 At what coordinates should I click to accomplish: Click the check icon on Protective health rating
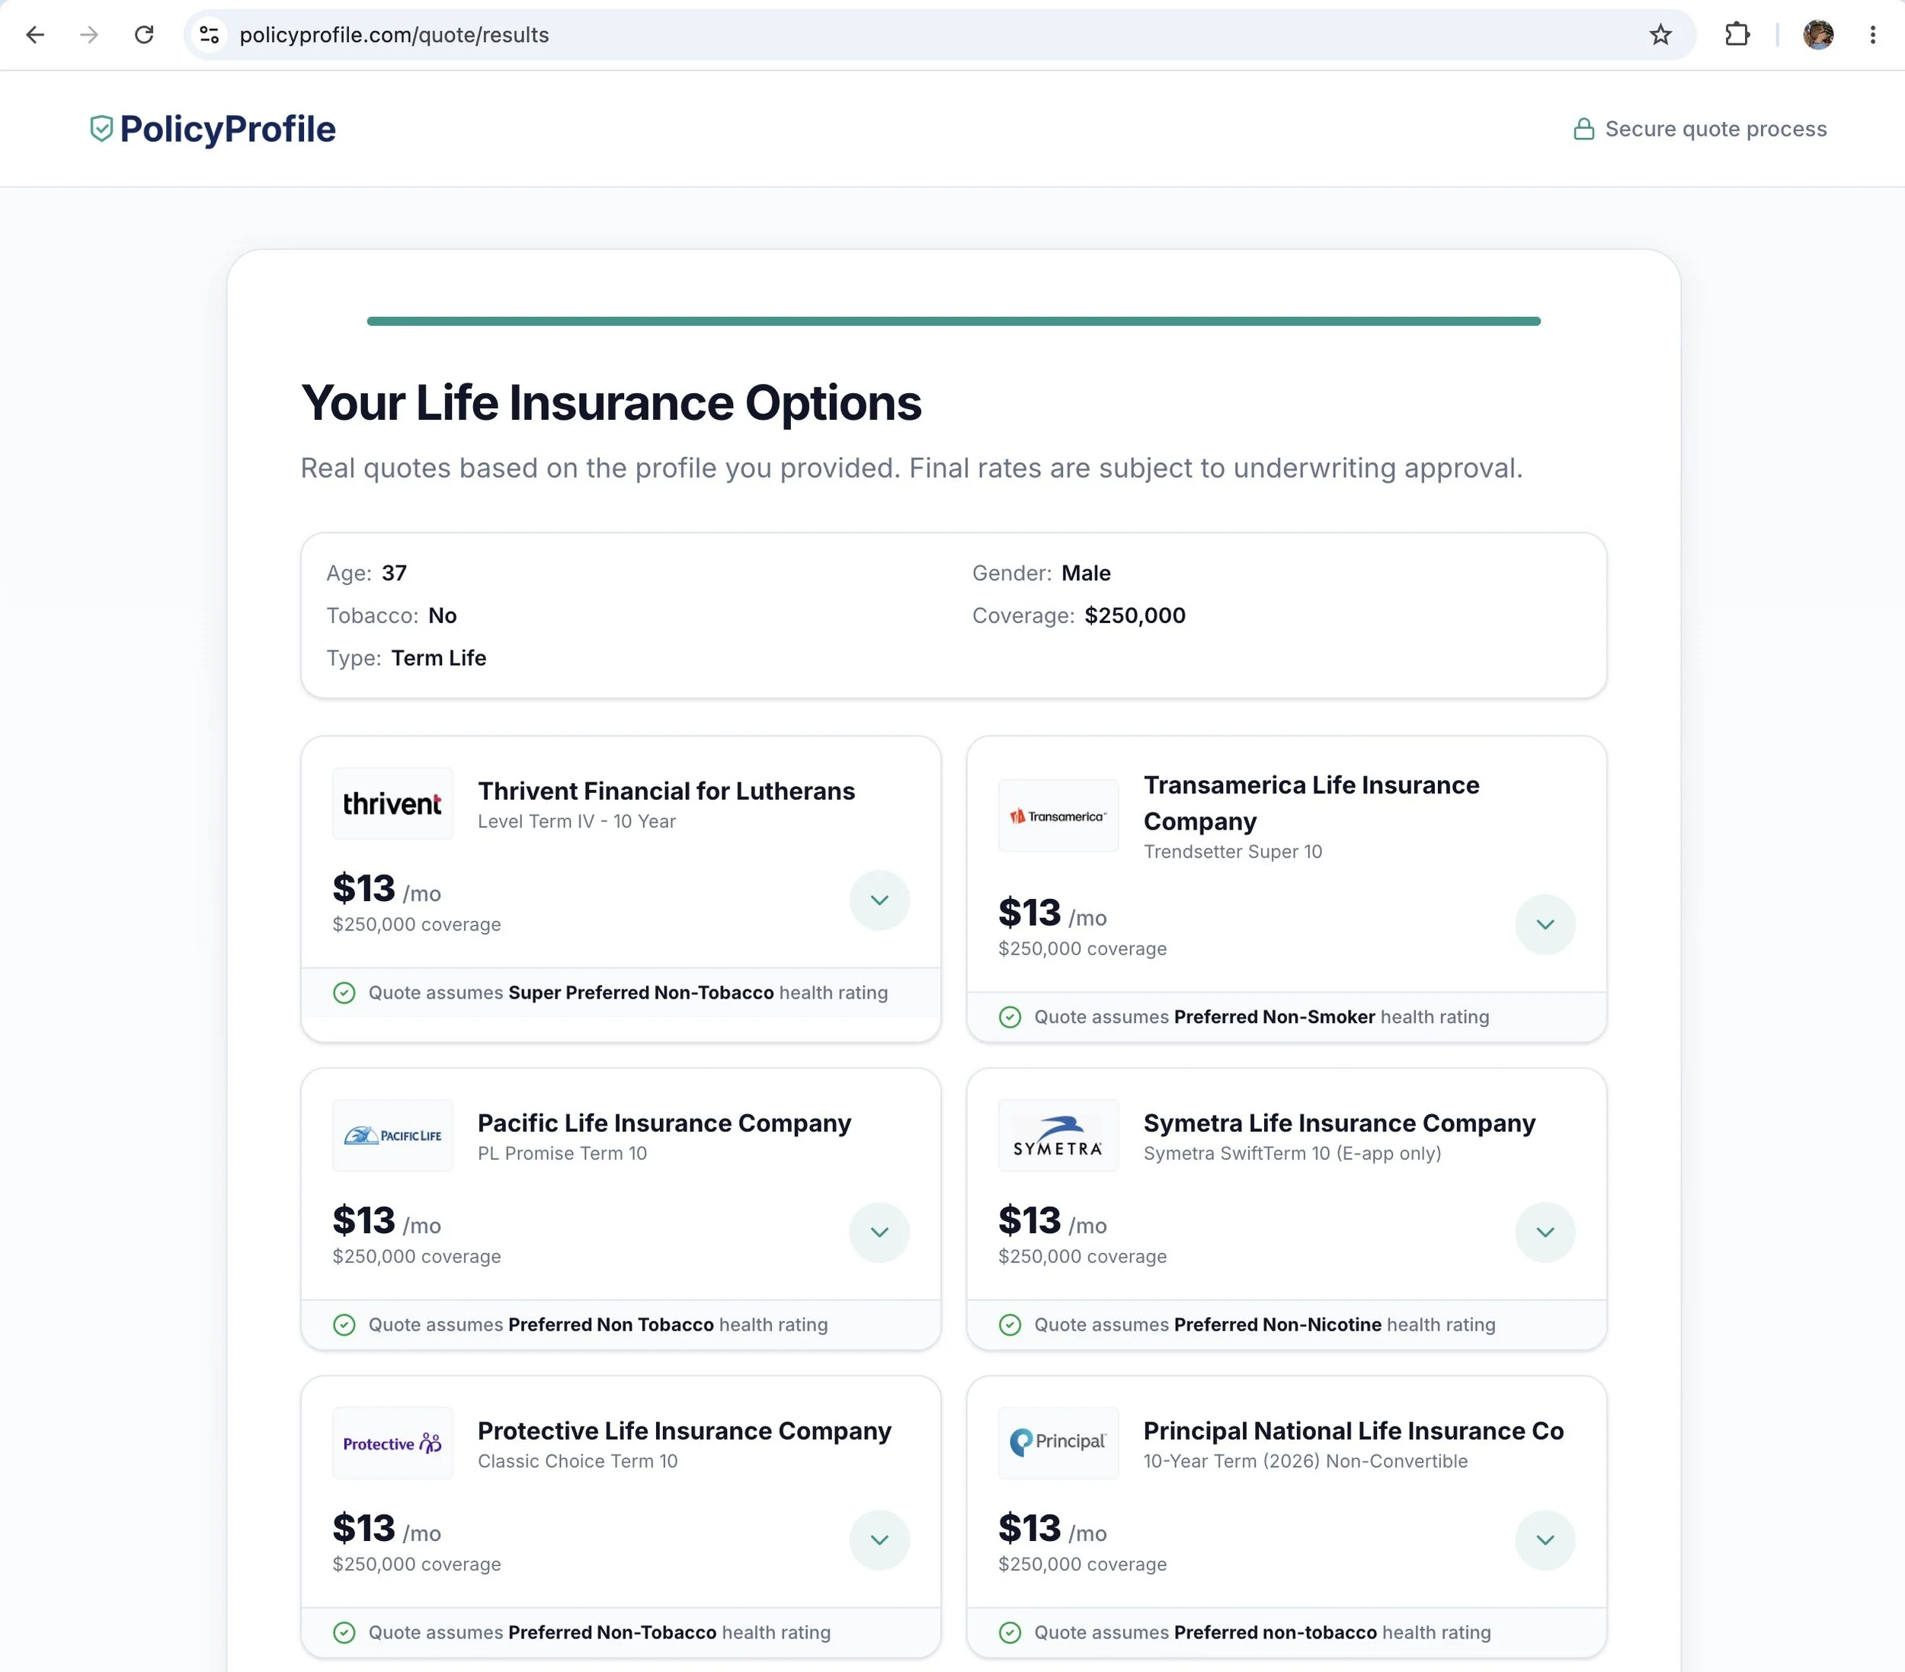(x=344, y=1633)
